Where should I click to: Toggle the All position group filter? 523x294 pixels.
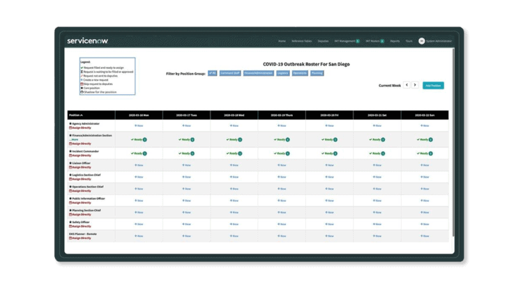click(213, 73)
